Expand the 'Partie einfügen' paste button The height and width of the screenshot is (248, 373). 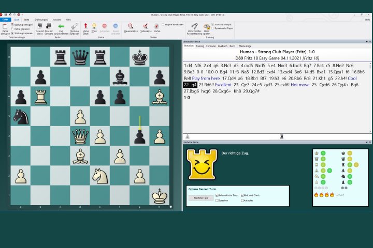point(5,31)
